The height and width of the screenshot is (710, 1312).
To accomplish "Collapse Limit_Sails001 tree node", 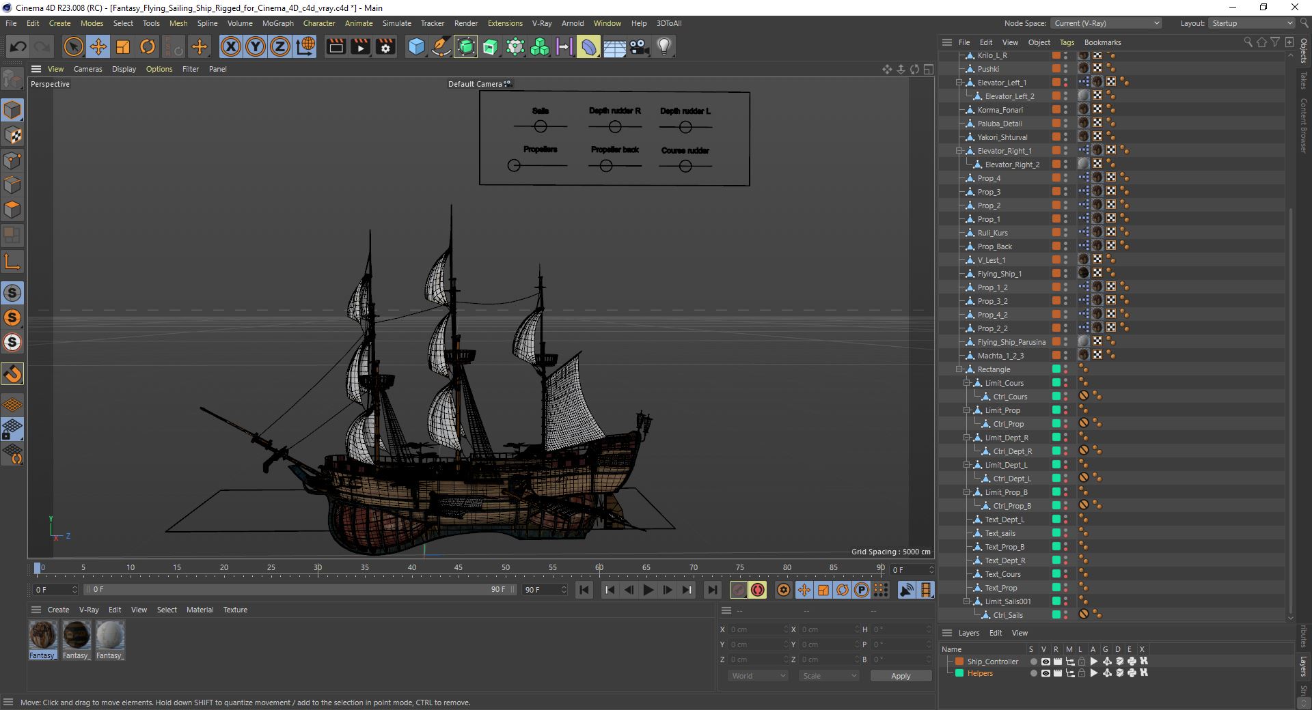I will coord(967,601).
